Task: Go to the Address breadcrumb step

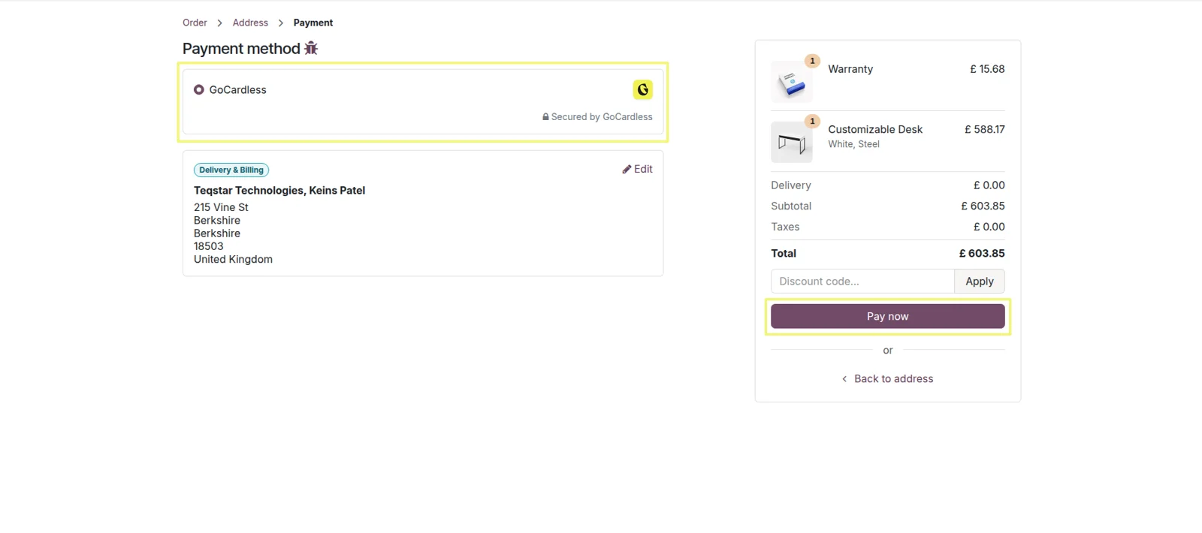Action: (x=250, y=23)
